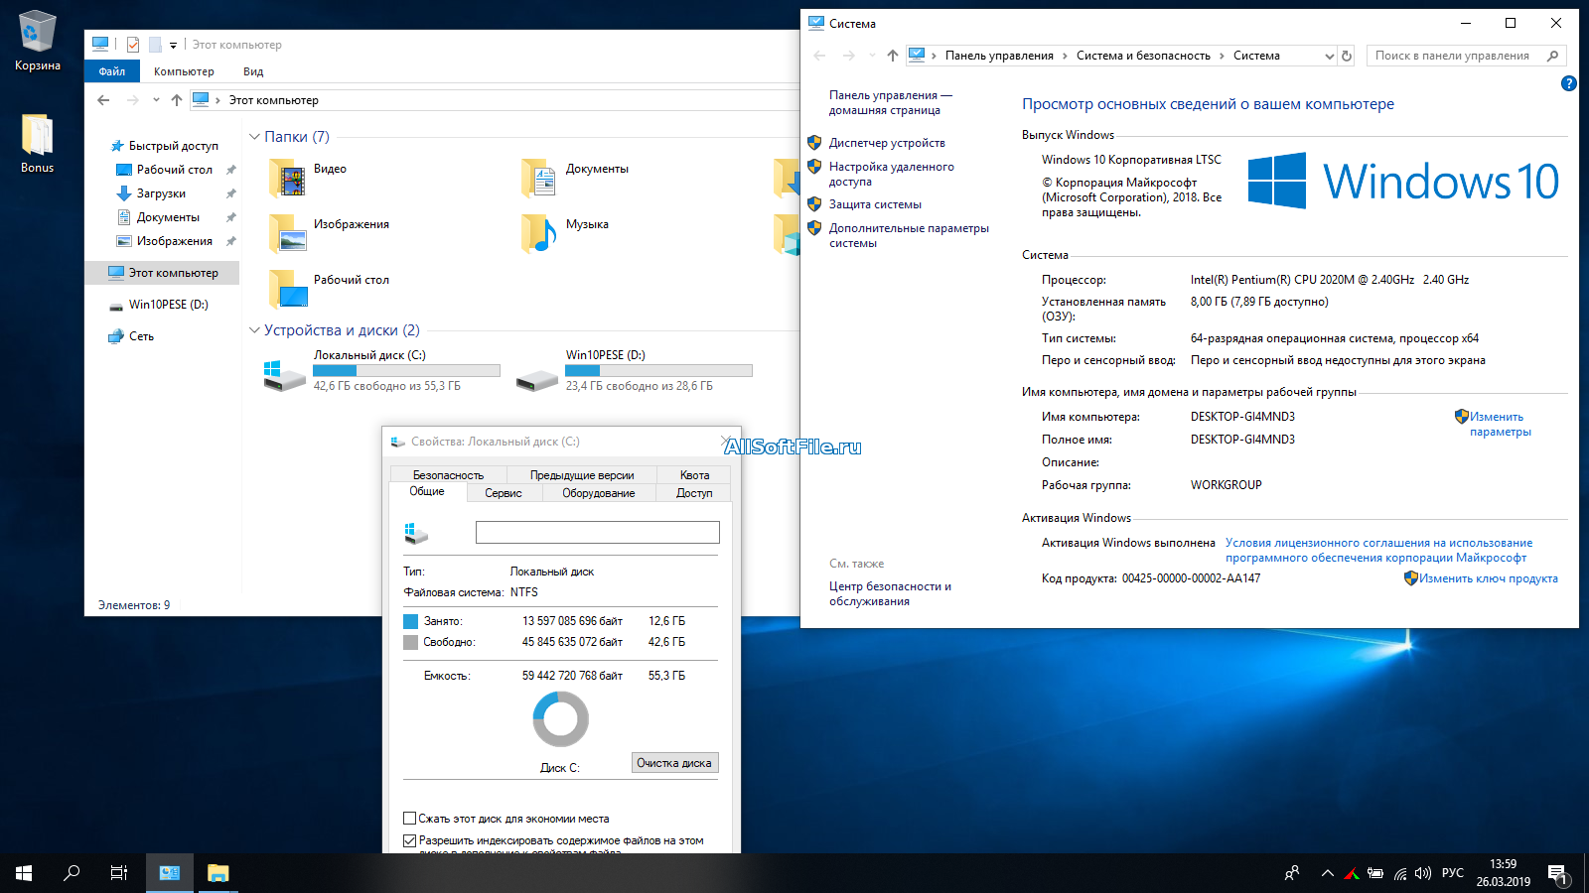Switch to the Оборудование tab
This screenshot has height=893, width=1589.
click(599, 493)
